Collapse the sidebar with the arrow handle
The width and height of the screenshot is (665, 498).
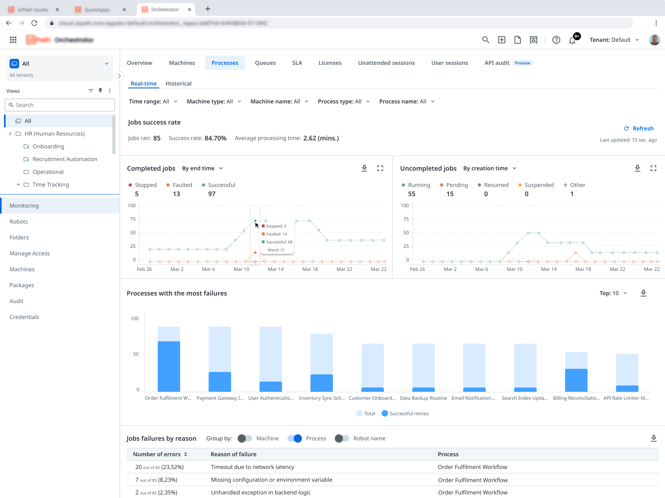point(119,76)
